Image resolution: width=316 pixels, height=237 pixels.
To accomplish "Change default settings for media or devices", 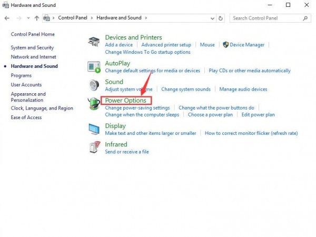I will pyautogui.click(x=152, y=71).
